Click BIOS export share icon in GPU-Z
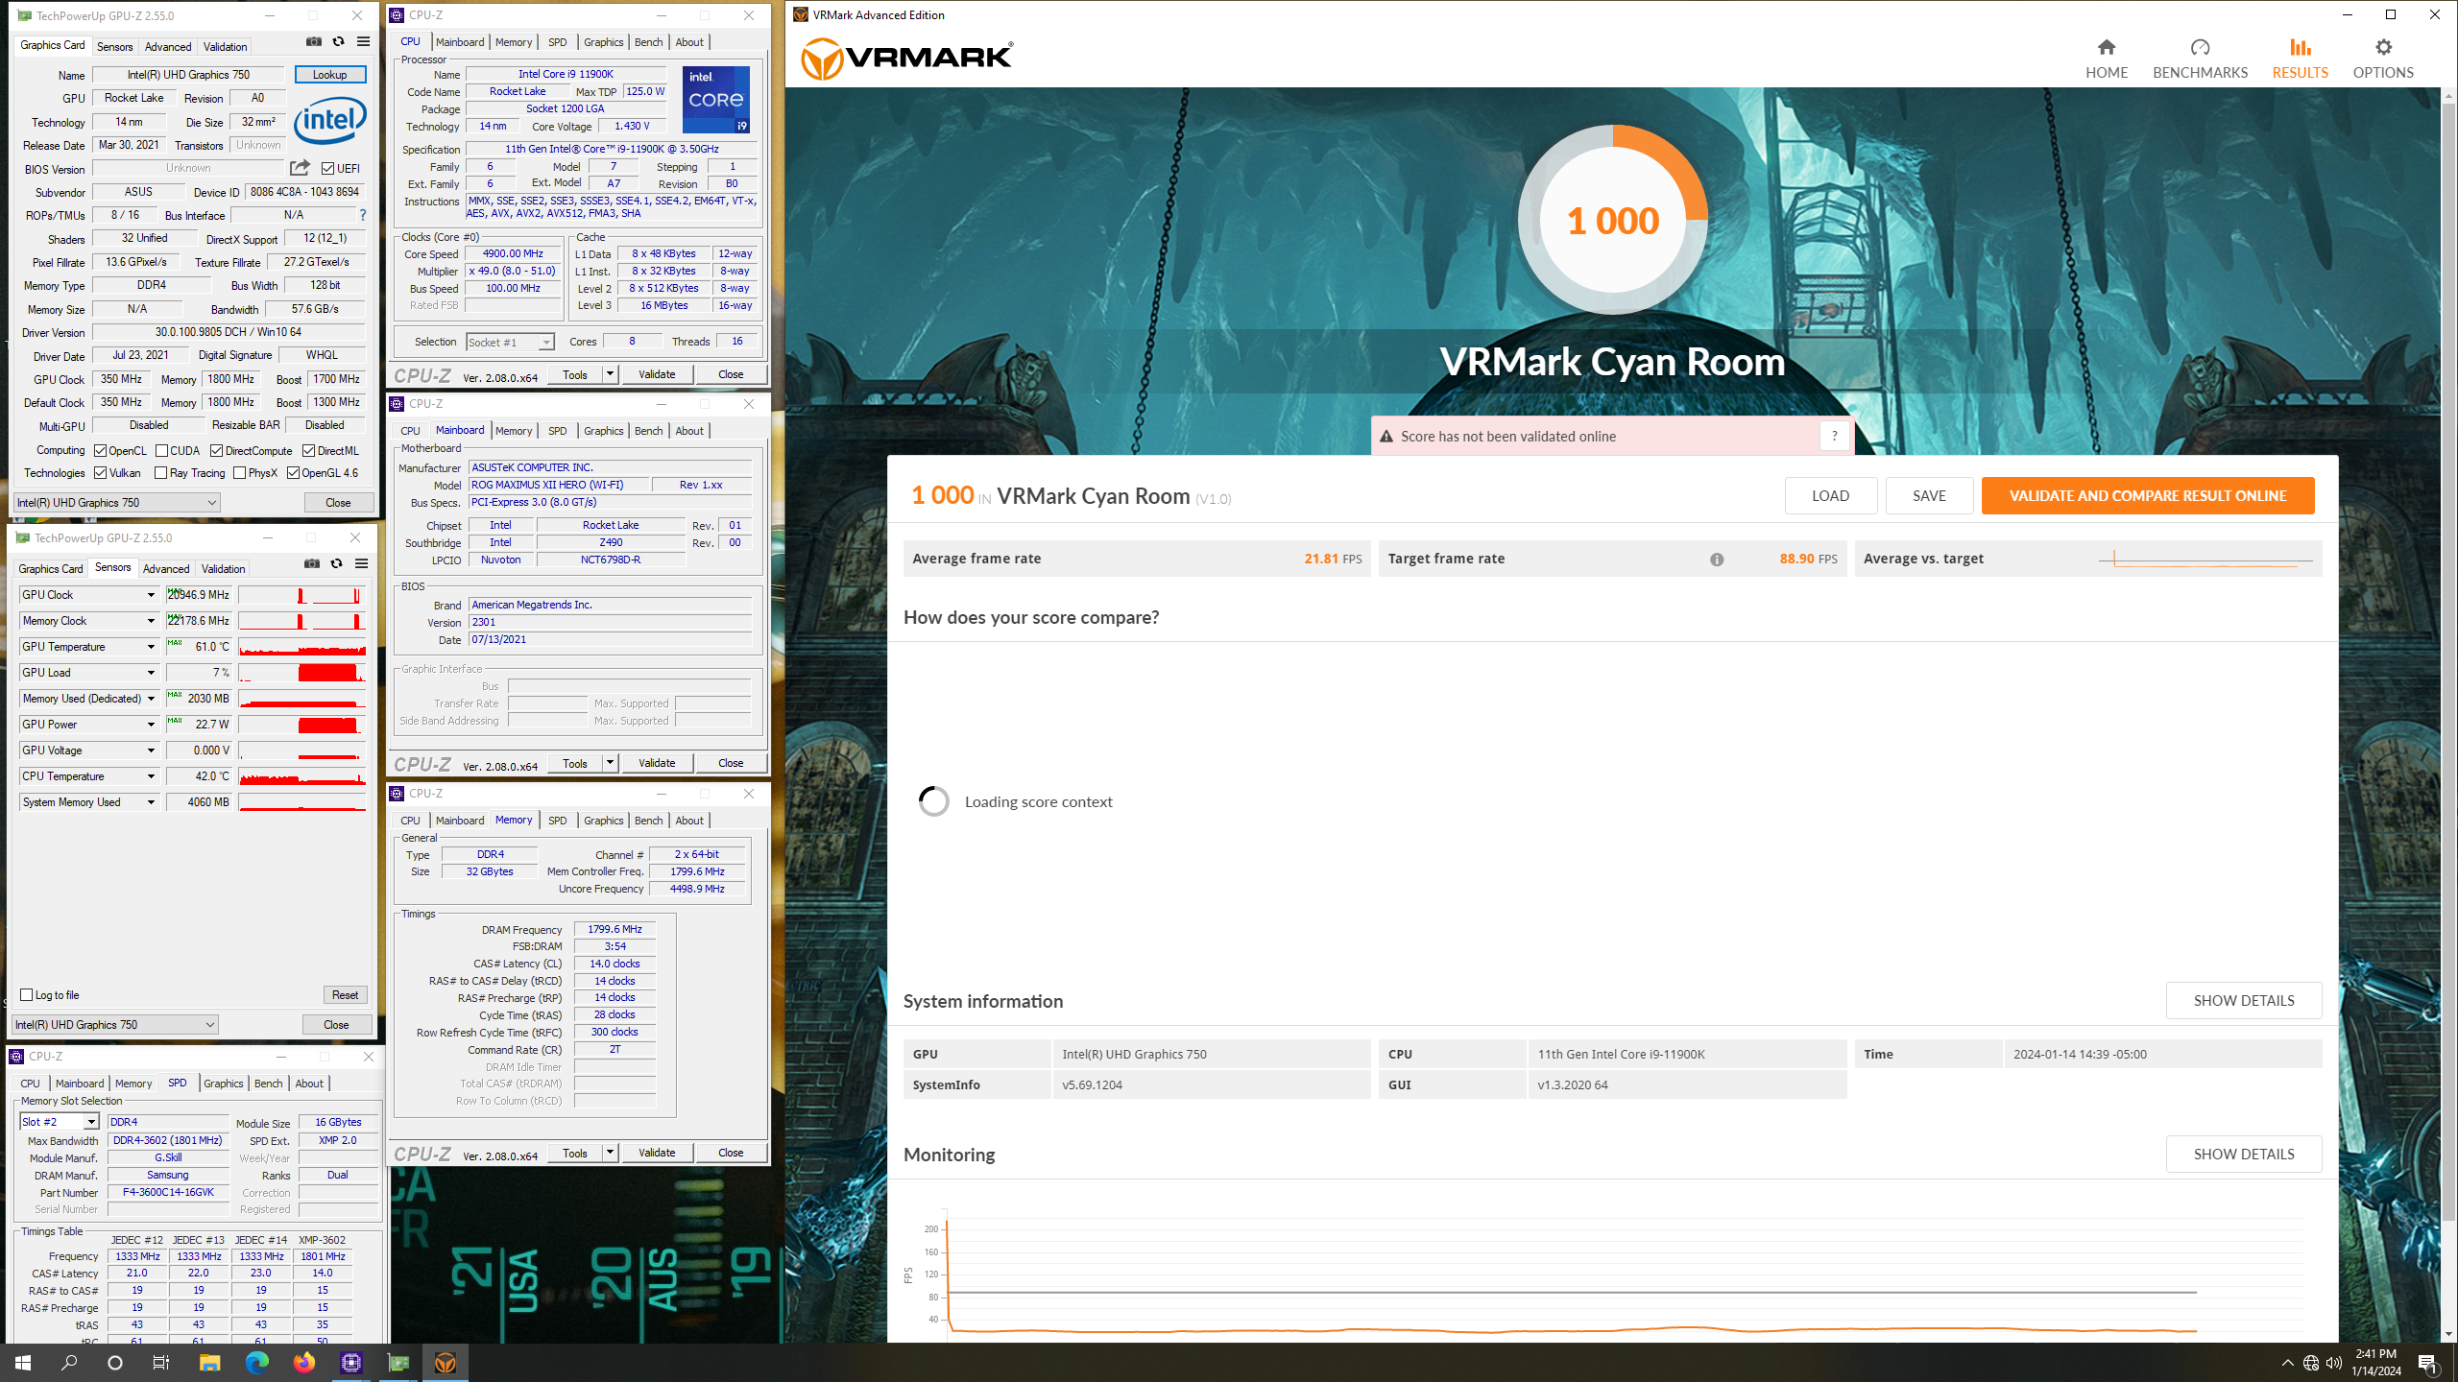This screenshot has height=1382, width=2458. [300, 168]
